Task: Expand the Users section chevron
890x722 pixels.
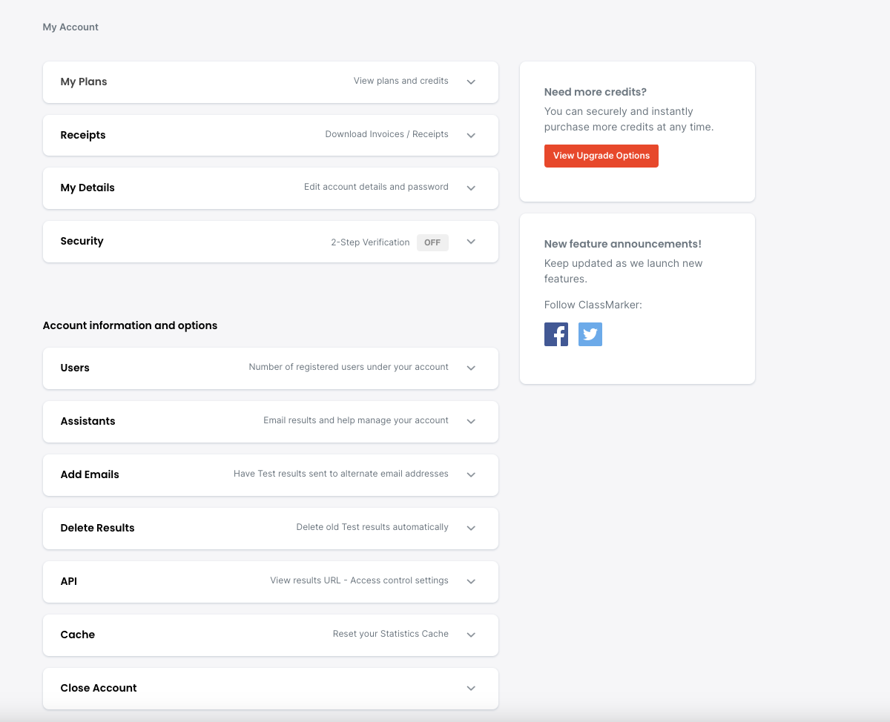Action: [471, 368]
